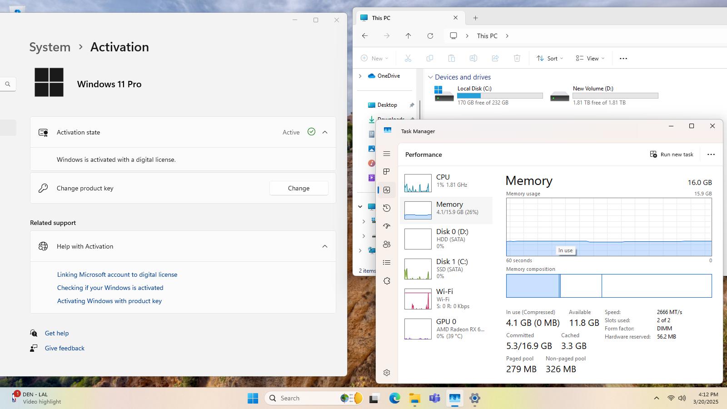This screenshot has height=409, width=727.
Task: Click the Task Manager taskbar icon
Action: click(x=455, y=399)
